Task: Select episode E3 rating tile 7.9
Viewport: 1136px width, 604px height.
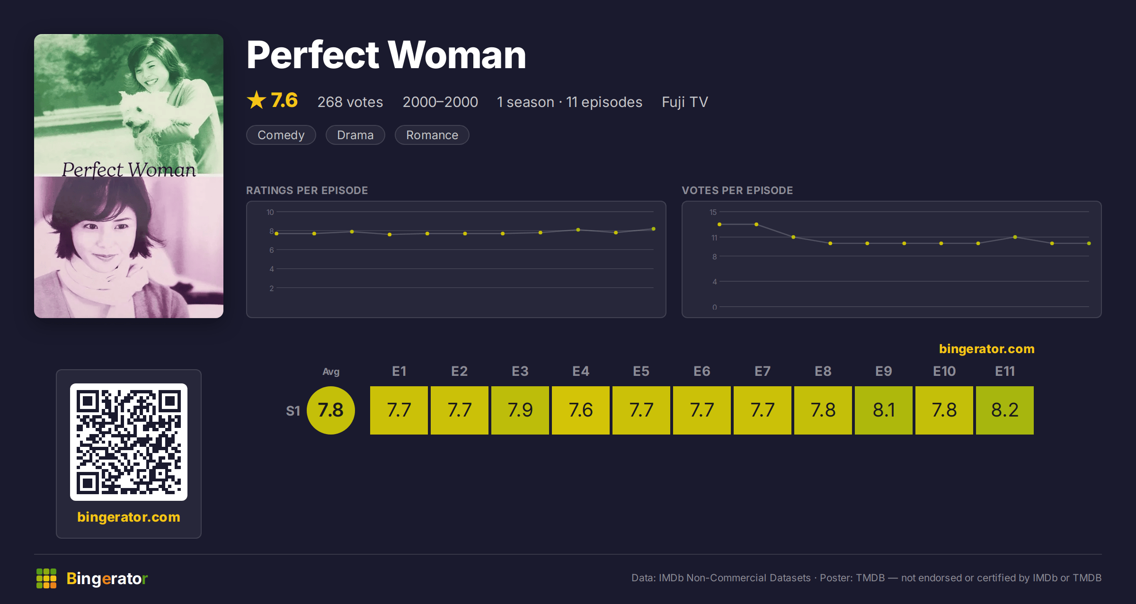Action: [x=520, y=410]
